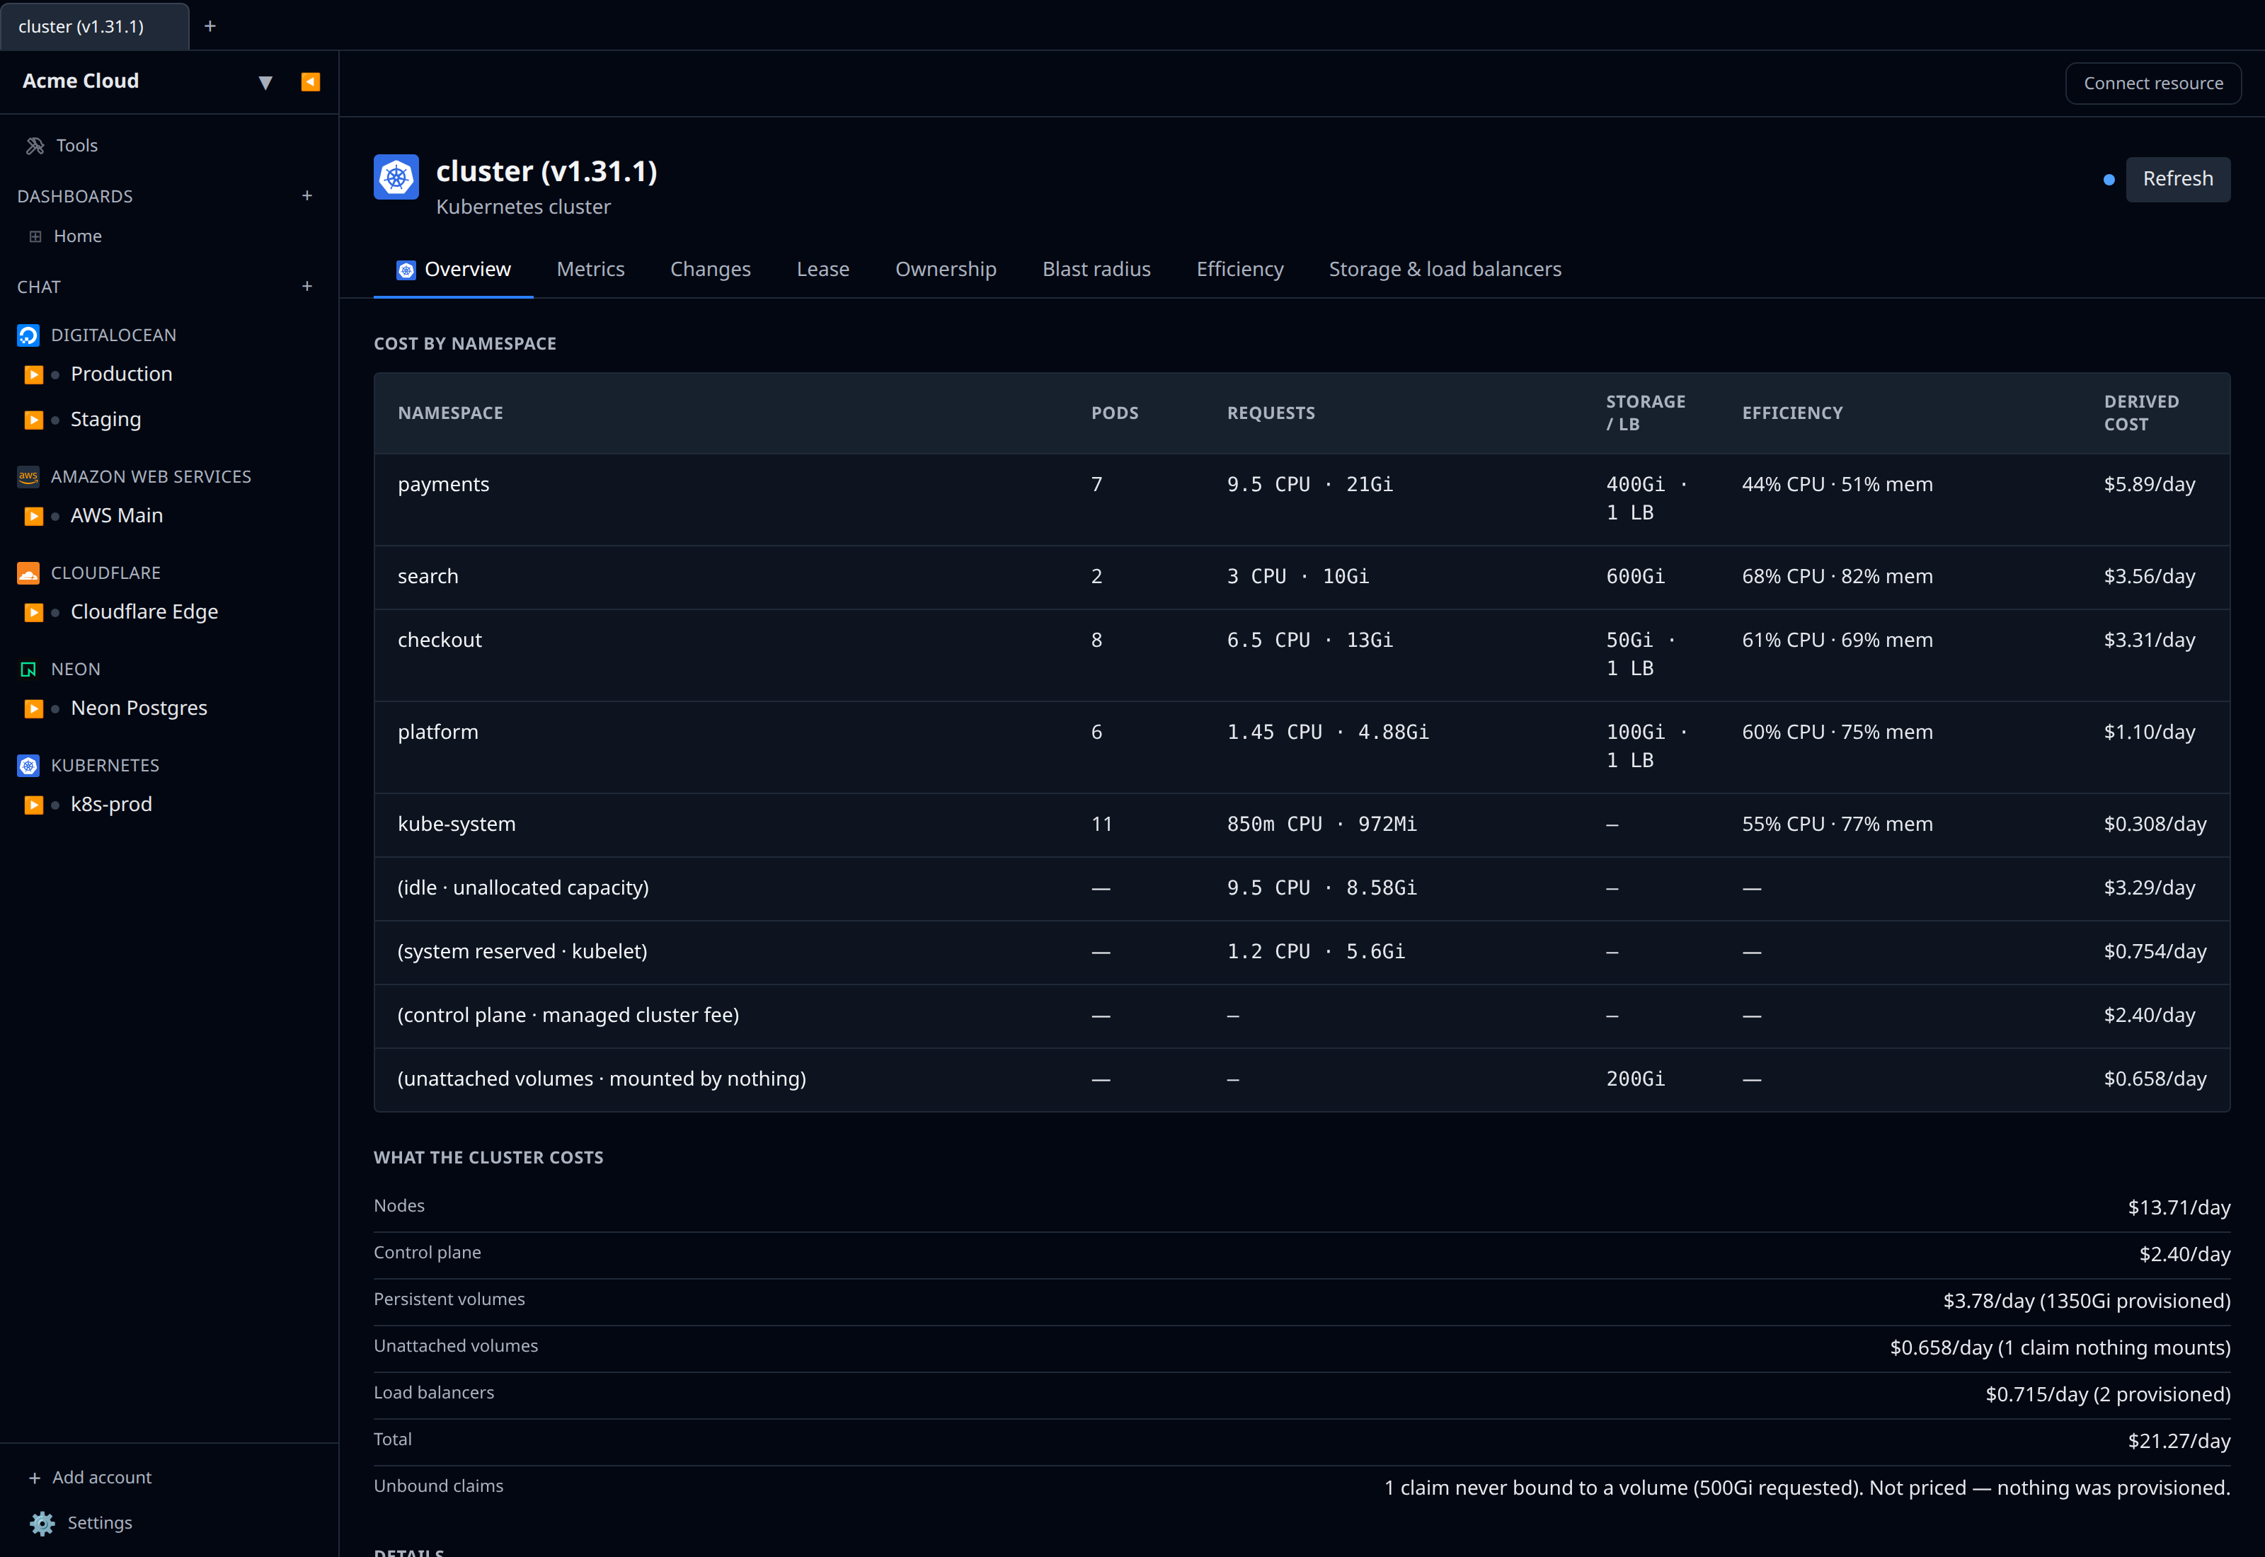Viewport: 2265px width, 1557px height.
Task: Open a new tab with plus button
Action: (x=210, y=26)
